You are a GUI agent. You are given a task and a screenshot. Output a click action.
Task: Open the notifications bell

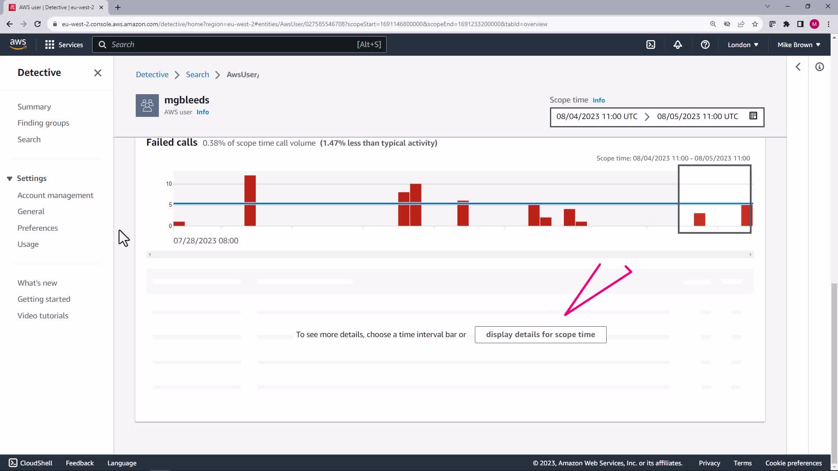(677, 44)
